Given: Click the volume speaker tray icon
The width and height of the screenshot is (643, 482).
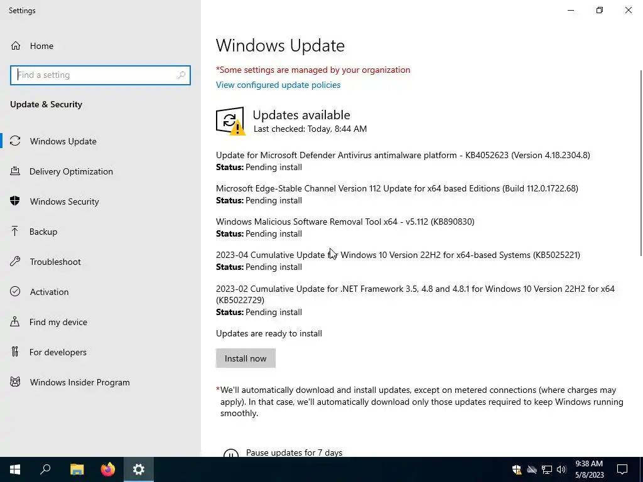Looking at the screenshot, I should pyautogui.click(x=562, y=469).
